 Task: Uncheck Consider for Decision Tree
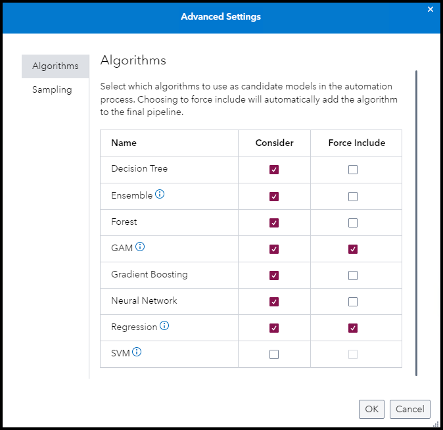tap(274, 170)
